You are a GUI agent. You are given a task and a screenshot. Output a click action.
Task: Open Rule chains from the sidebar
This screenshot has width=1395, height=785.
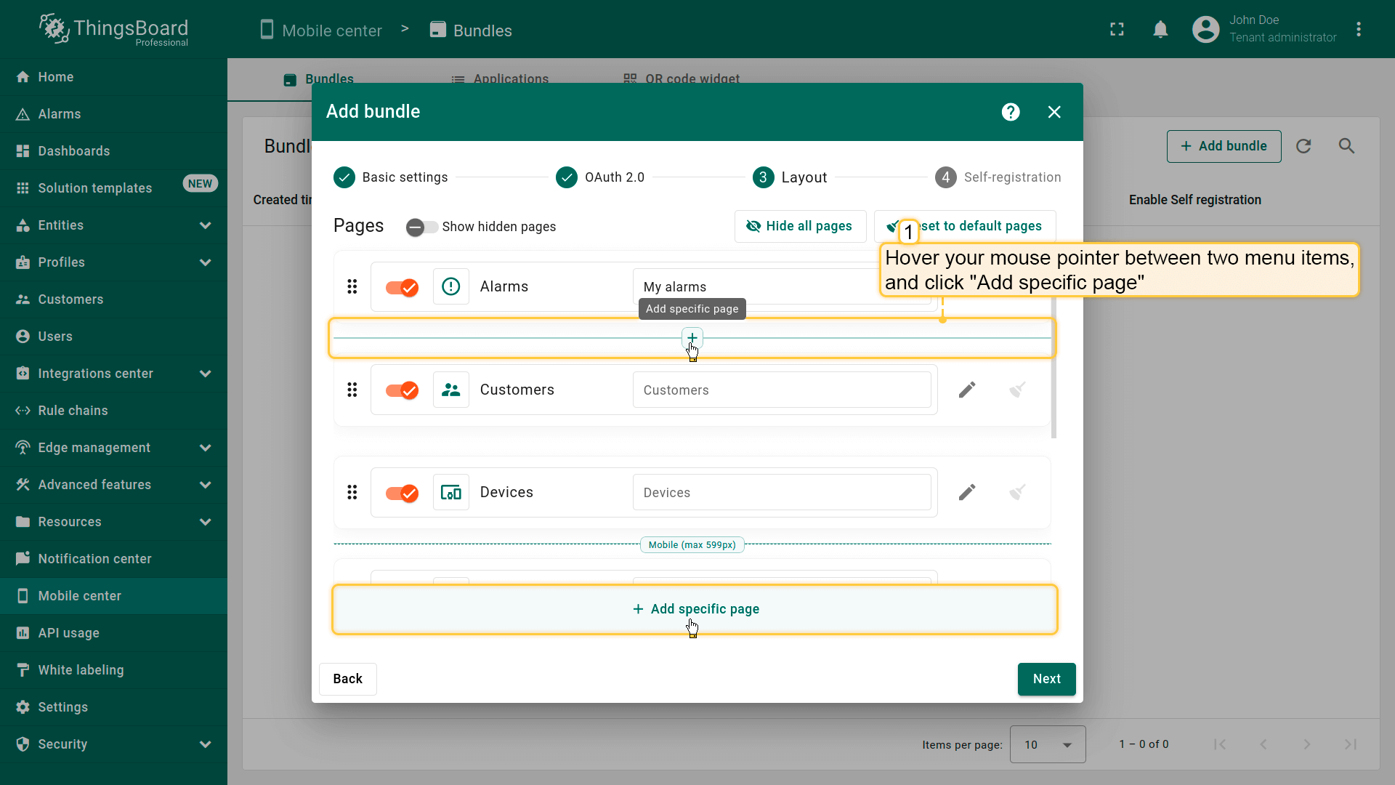[73, 411]
